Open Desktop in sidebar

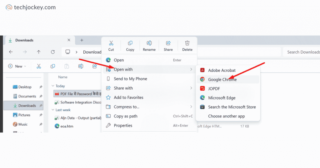[23, 87]
